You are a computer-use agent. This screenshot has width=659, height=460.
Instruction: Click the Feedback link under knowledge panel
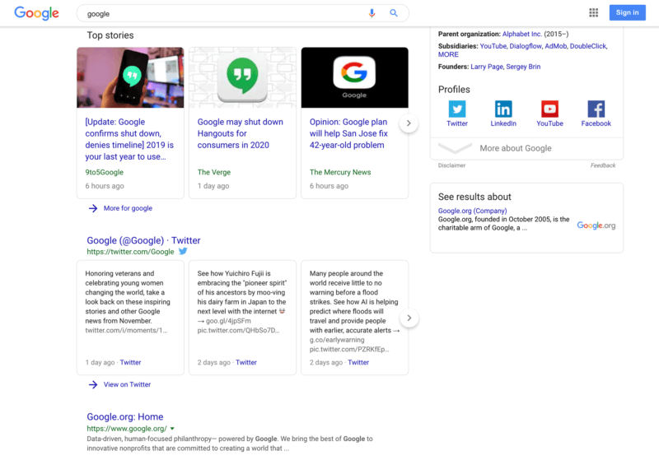(602, 165)
